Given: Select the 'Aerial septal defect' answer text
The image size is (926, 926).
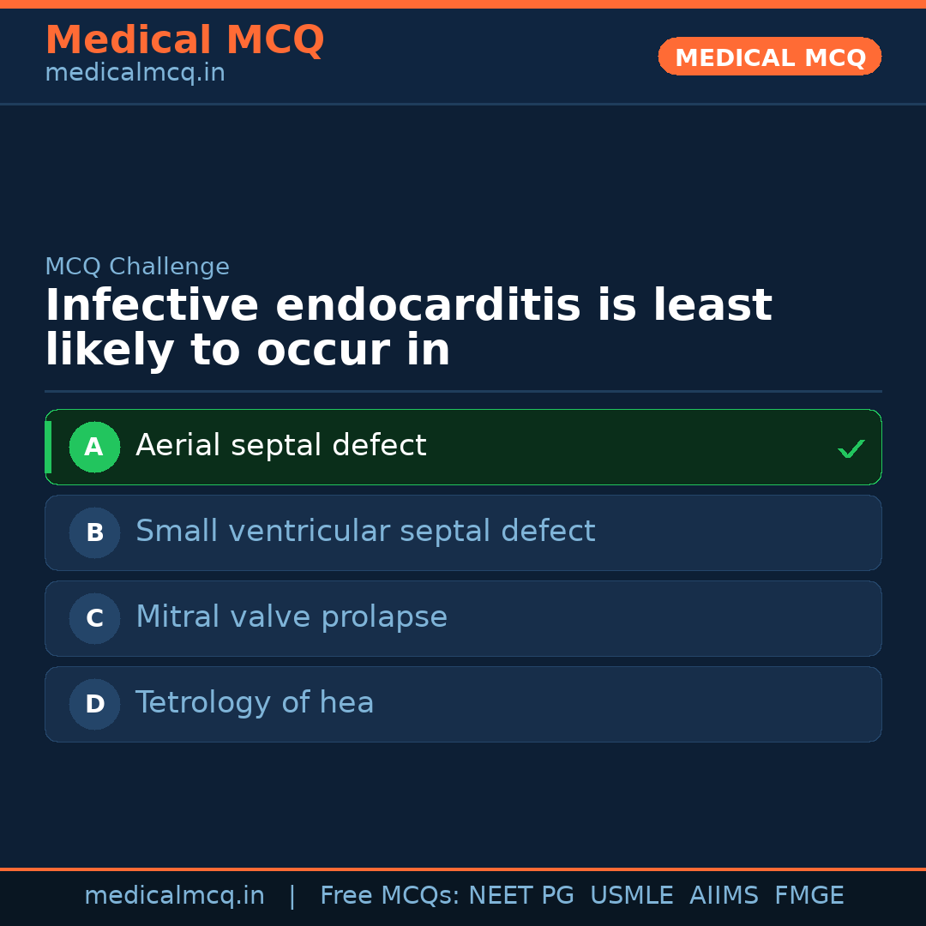Looking at the screenshot, I should coord(280,446).
